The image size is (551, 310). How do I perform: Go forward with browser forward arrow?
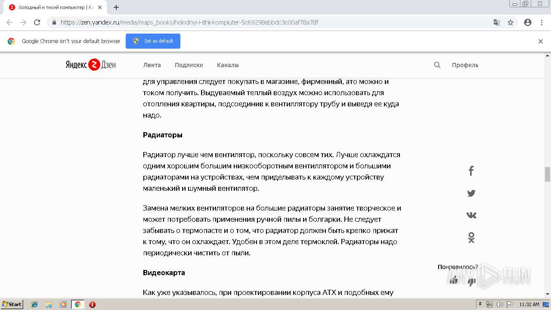pyautogui.click(x=23, y=22)
